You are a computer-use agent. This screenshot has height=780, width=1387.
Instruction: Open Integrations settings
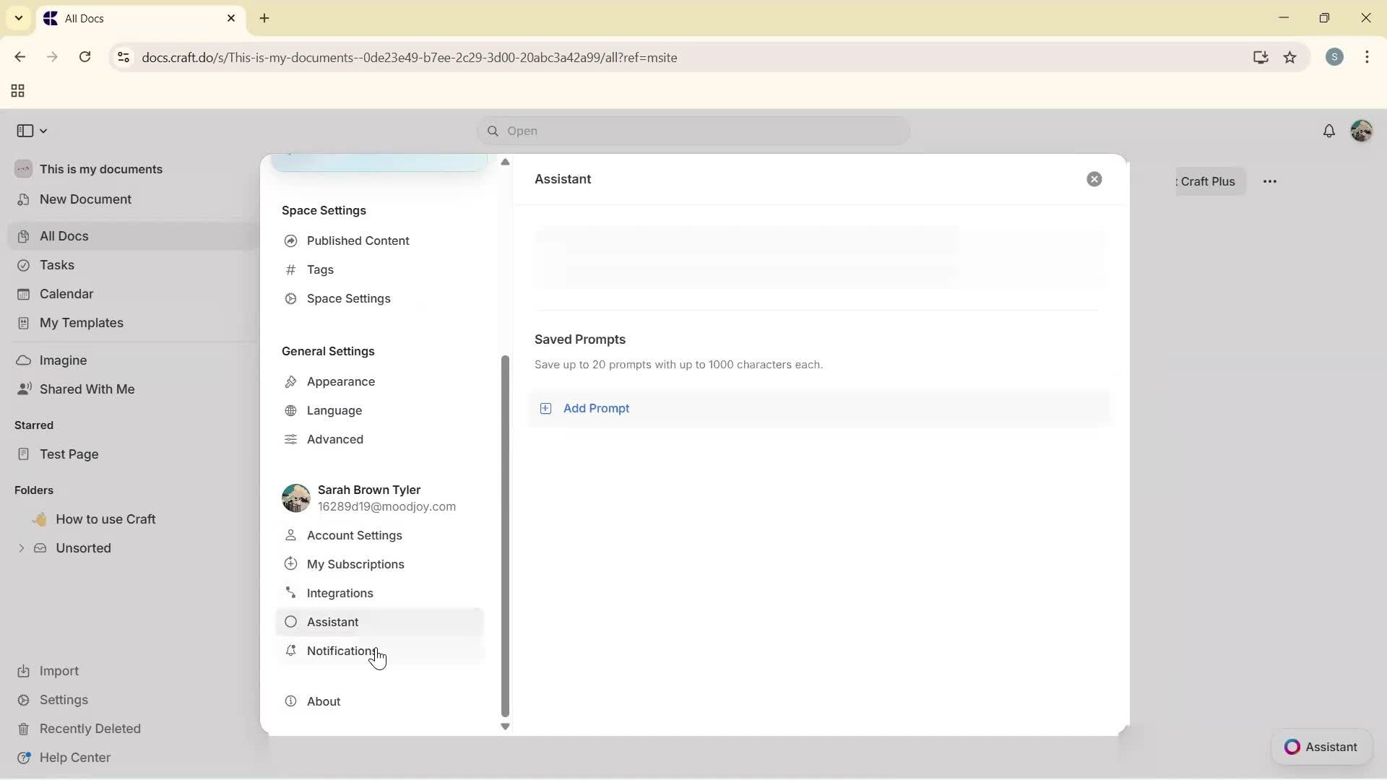[340, 593]
